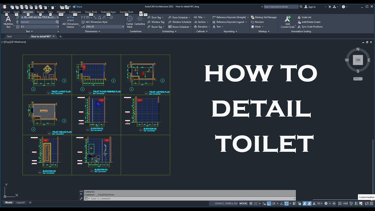Toggle lineweight display in status bar
This screenshot has width=375, height=211.
(294, 203)
